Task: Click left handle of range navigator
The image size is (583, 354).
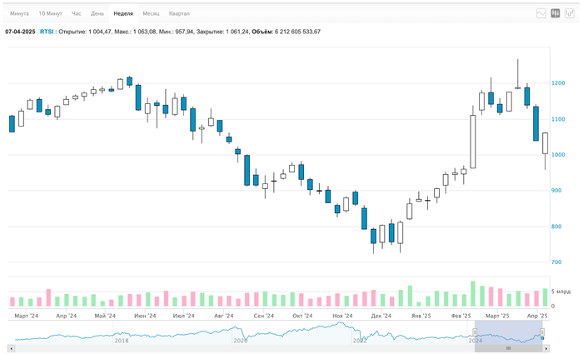Action: coord(475,333)
